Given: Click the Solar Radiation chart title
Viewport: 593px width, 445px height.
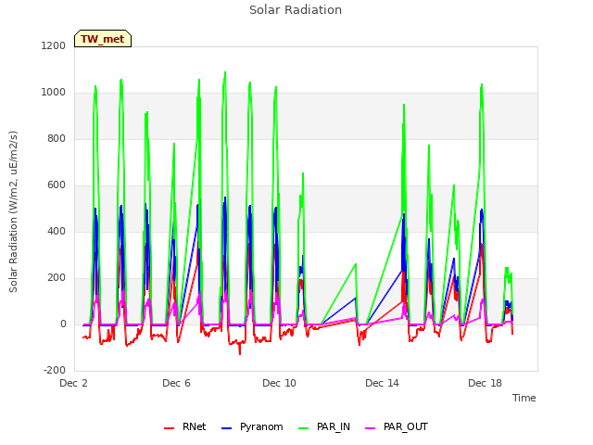Looking at the screenshot, I should coord(296,10).
